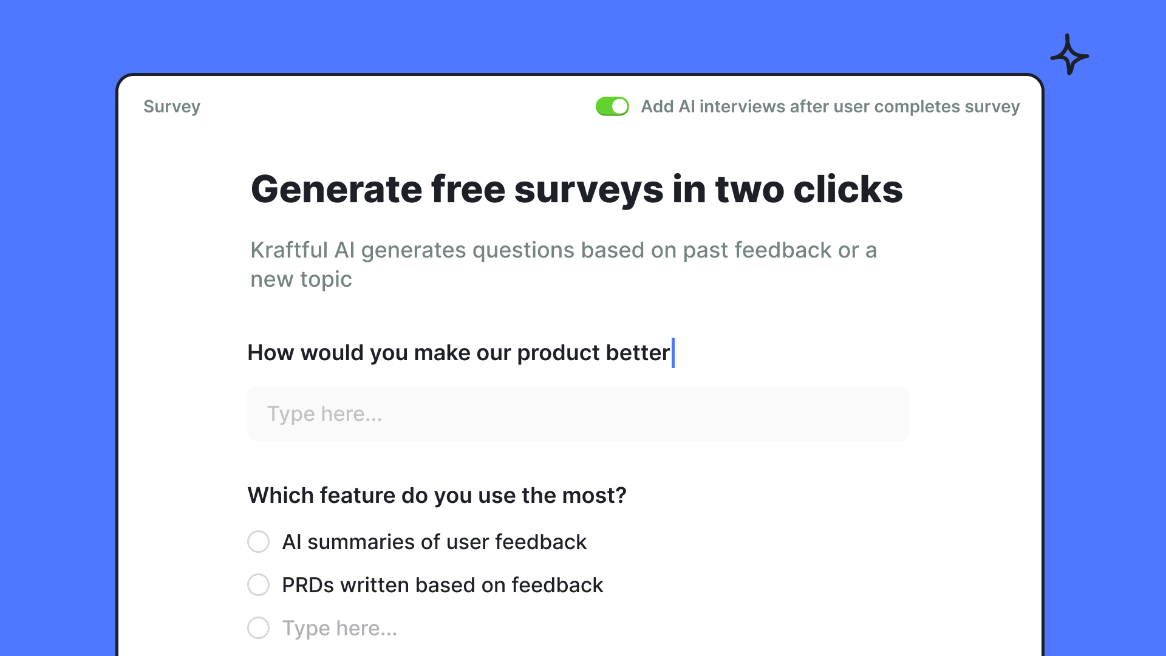Click the 'AI summaries of user feedback' option text
Viewport: 1166px width, 656px height.
[434, 542]
